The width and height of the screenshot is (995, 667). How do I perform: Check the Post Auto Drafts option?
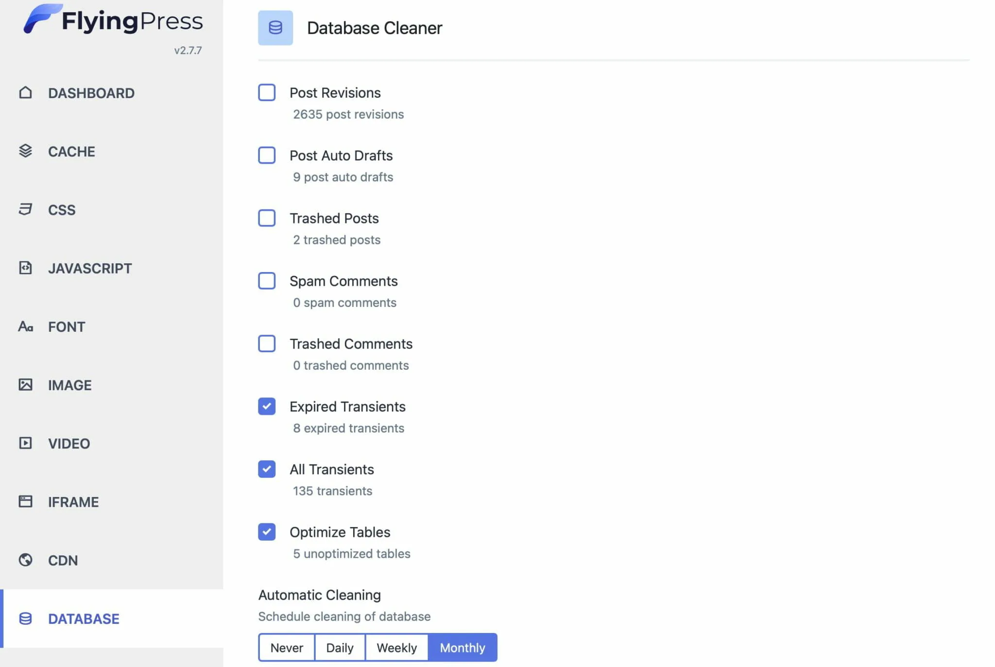[x=267, y=155]
